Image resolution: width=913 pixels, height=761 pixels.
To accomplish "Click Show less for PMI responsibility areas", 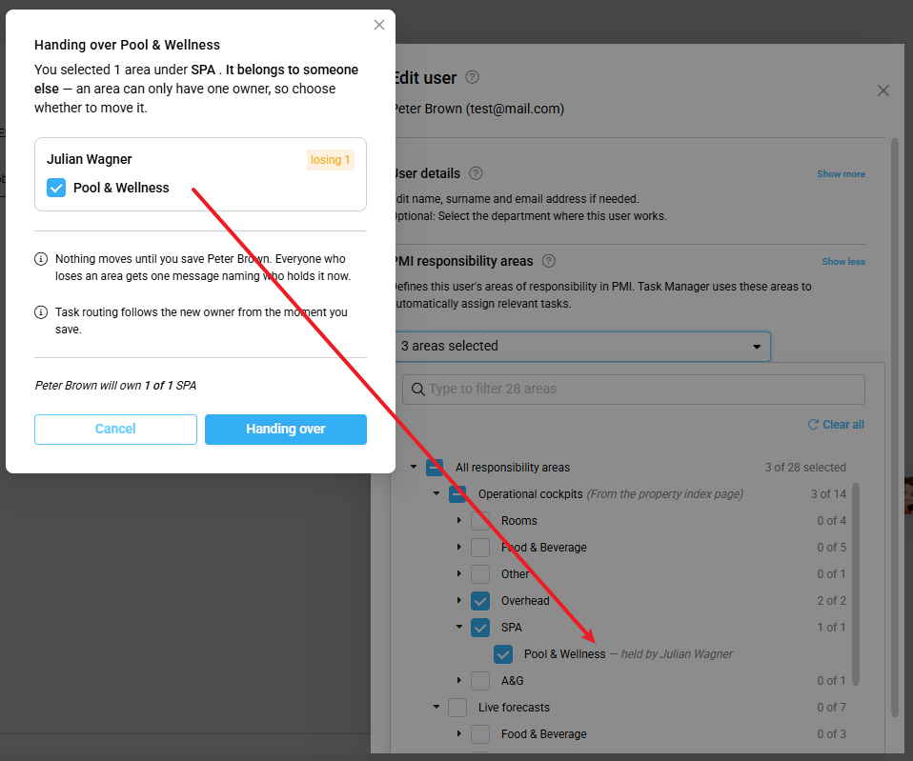I will [x=843, y=262].
